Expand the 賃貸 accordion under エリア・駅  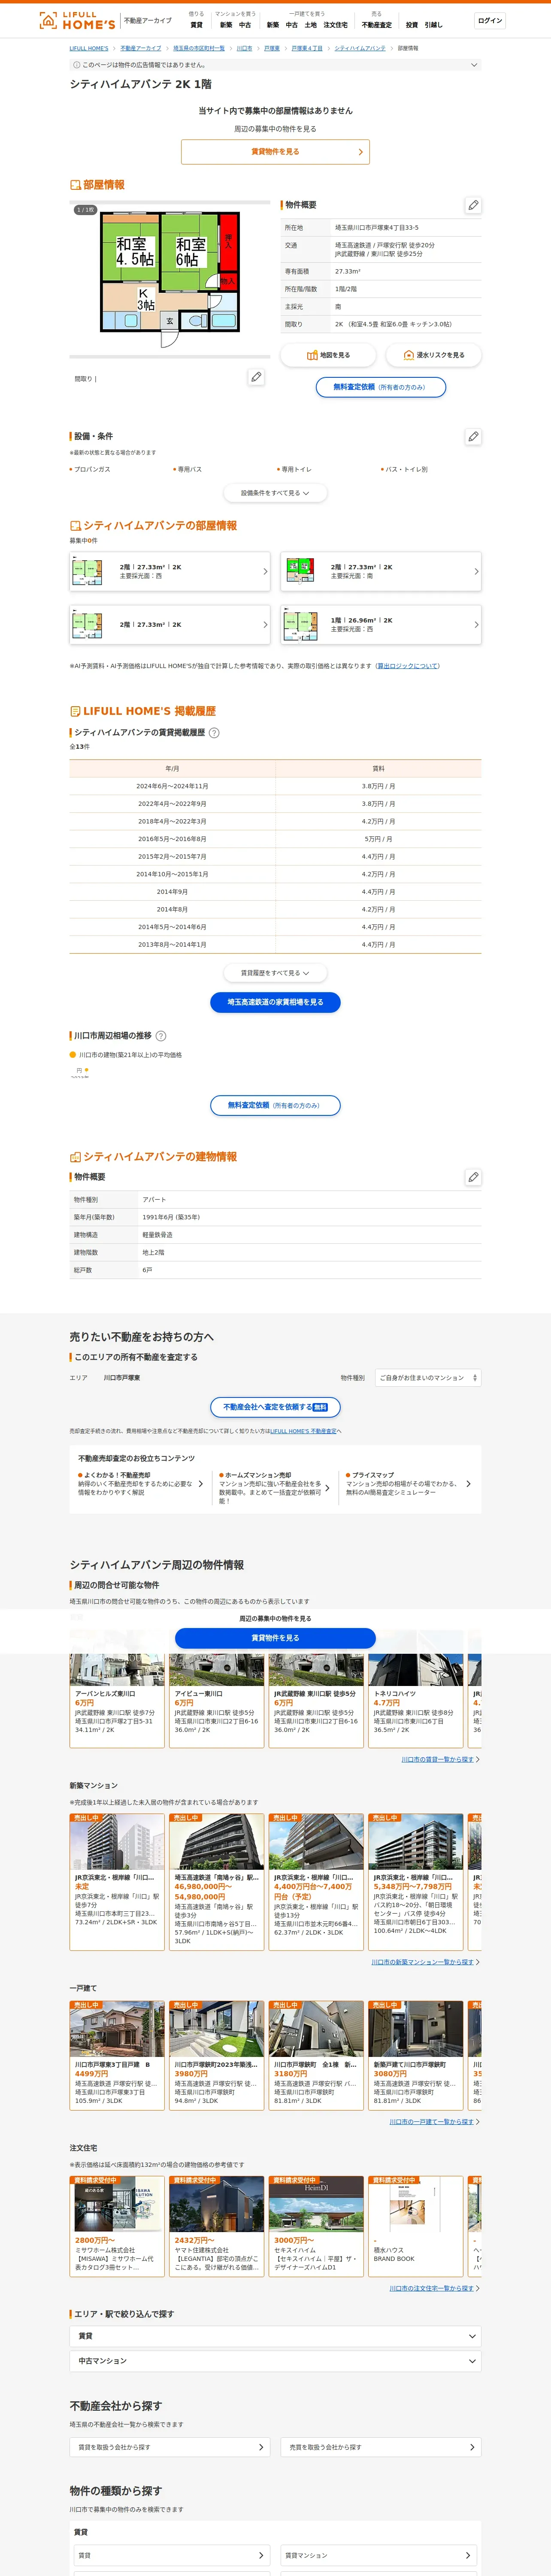click(275, 2336)
